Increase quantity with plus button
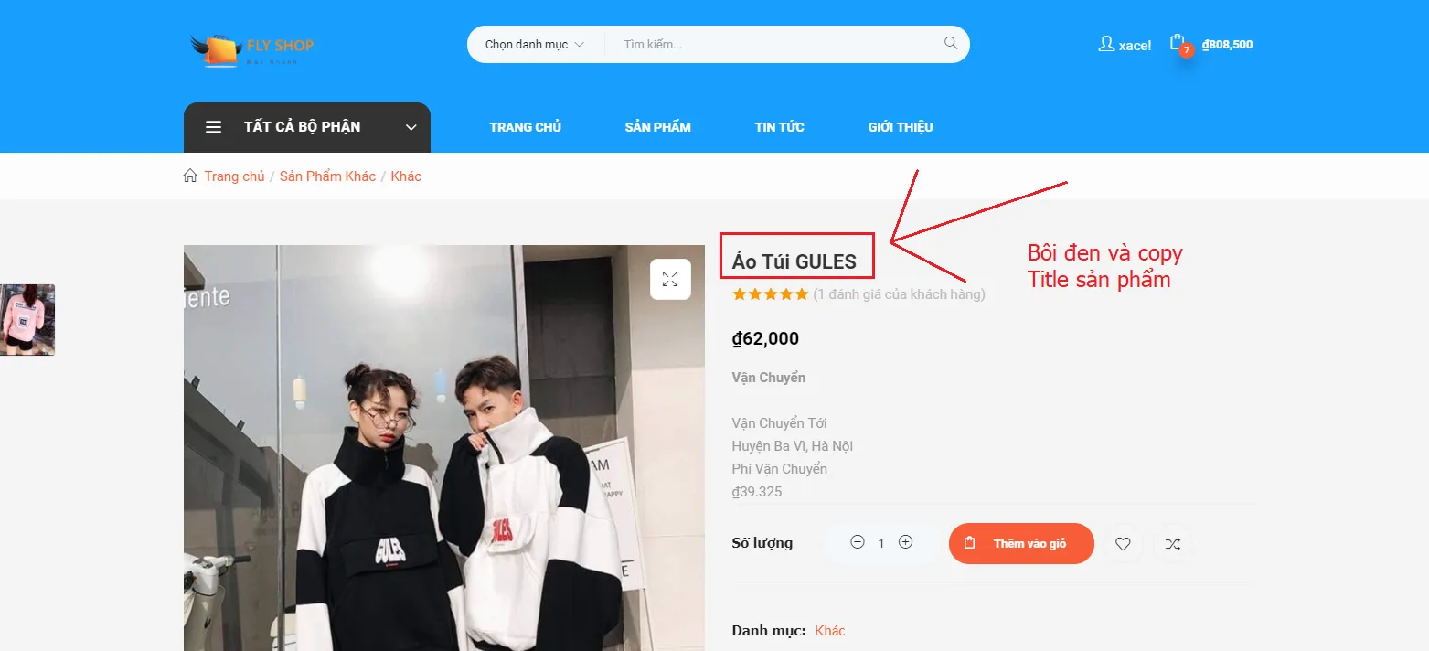 click(905, 542)
